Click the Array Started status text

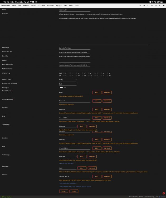click(x=6, y=197)
